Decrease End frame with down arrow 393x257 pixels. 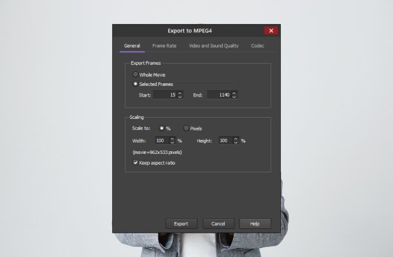point(234,97)
